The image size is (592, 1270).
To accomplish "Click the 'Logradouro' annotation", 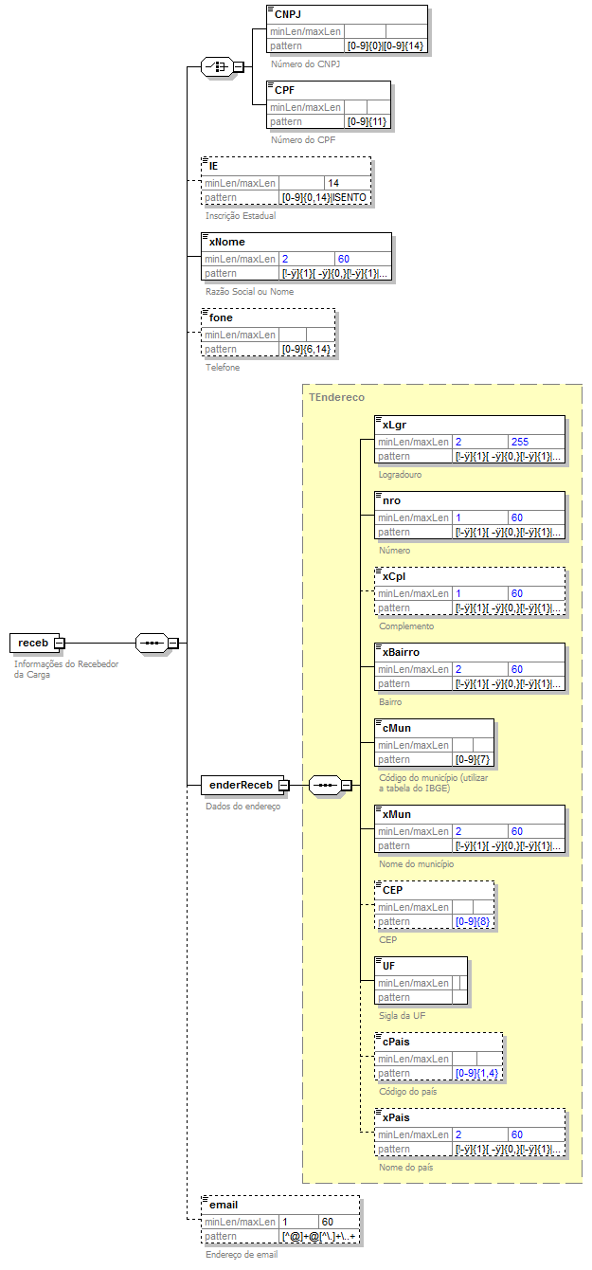I will (401, 474).
